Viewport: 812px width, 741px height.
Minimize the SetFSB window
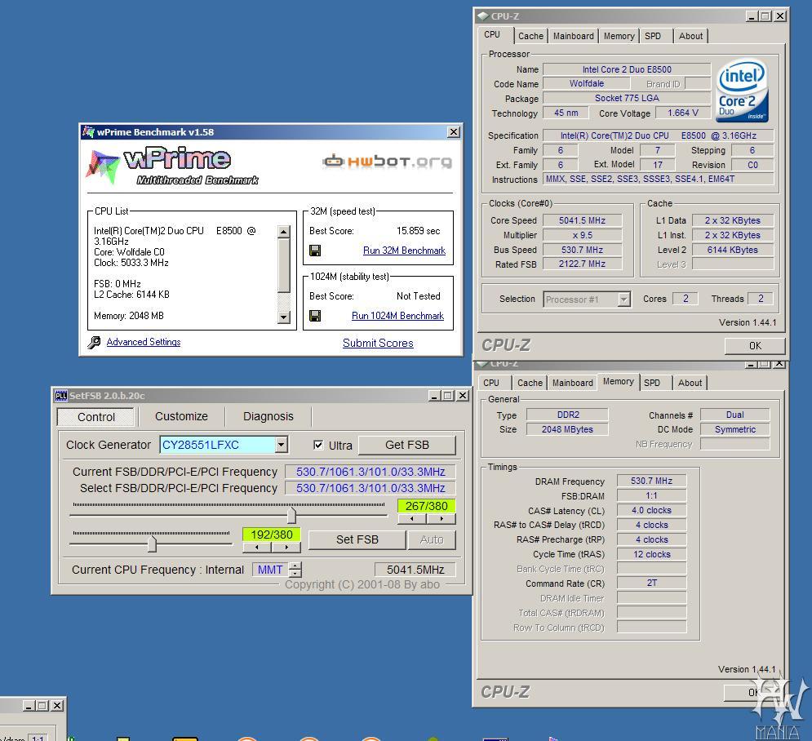click(x=435, y=396)
